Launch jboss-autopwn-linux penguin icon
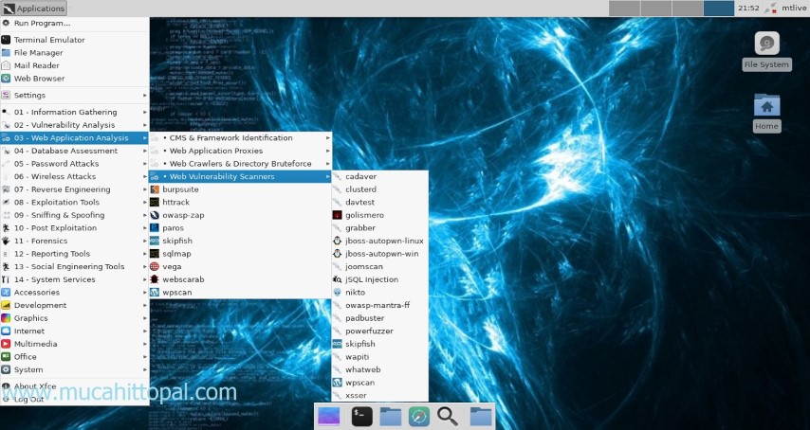The image size is (810, 430). (x=337, y=241)
